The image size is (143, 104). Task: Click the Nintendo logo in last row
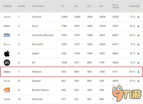click(7, 99)
